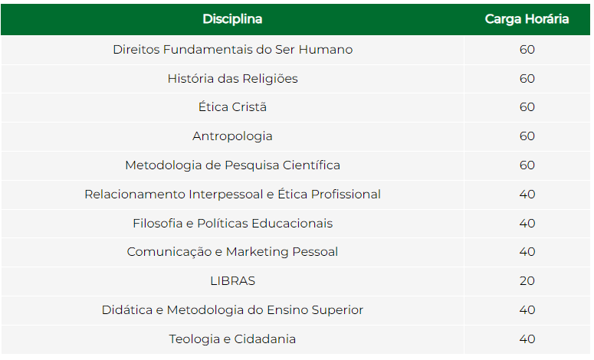594x360 pixels.
Task: Click Teologia e Cidadania entry
Action: click(x=232, y=339)
